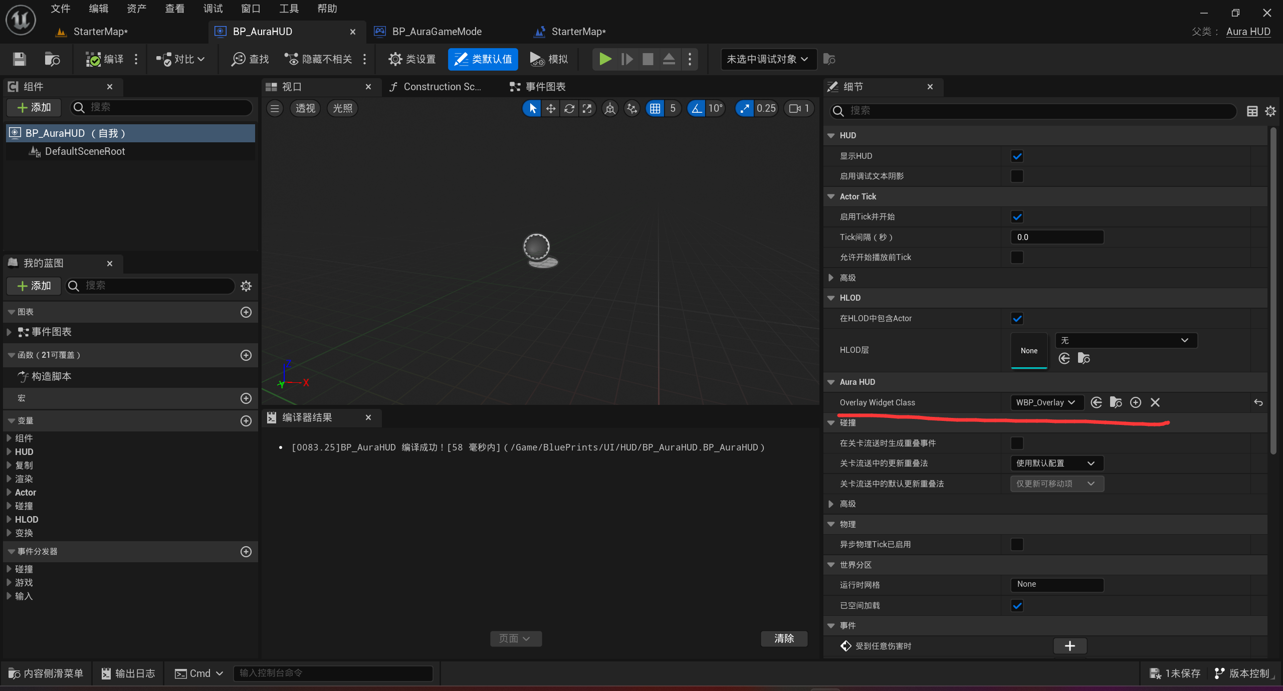Click the grid visibility icon in viewport
Image resolution: width=1283 pixels, height=691 pixels.
(654, 107)
